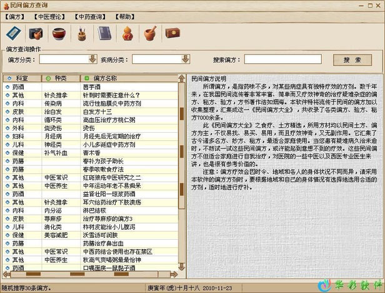385x293 pixels.
Task: Open the 【中药查询】 menu
Action: point(90,17)
